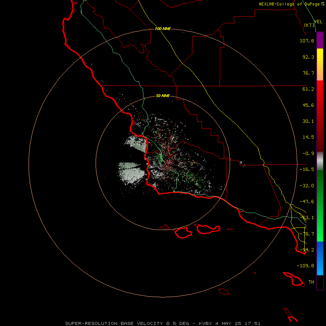Click the 45.6 velocity scale value
Viewport: 326px width, 326px height.
(x=308, y=105)
